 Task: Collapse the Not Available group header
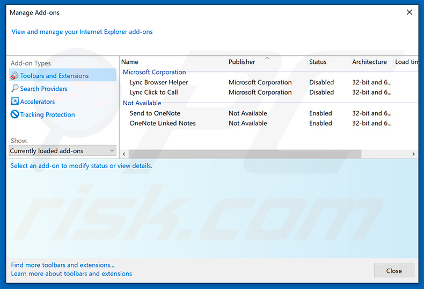point(142,103)
